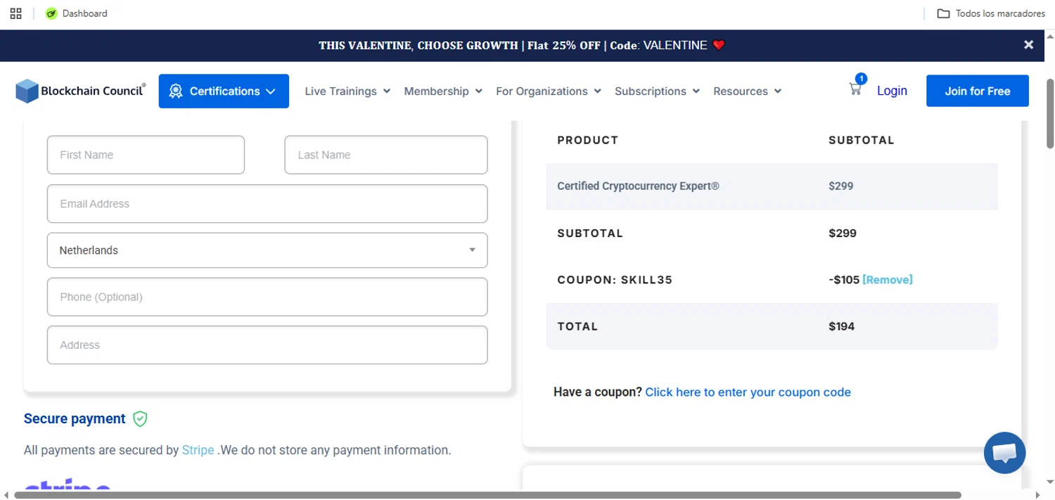
Task: Open the Netherlands country dropdown
Action: [267, 250]
